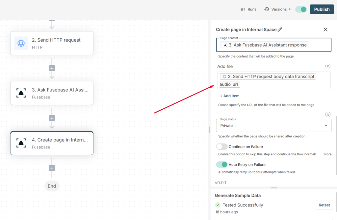Screen dimensions: 337x220
Task: Select Ask Fusebase AI Assistant step
Action: pyautogui.click(x=52, y=93)
